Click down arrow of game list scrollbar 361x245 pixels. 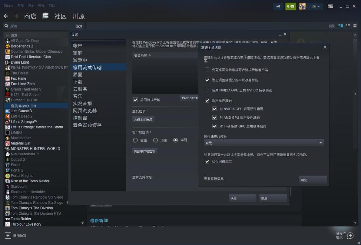coord(83,223)
